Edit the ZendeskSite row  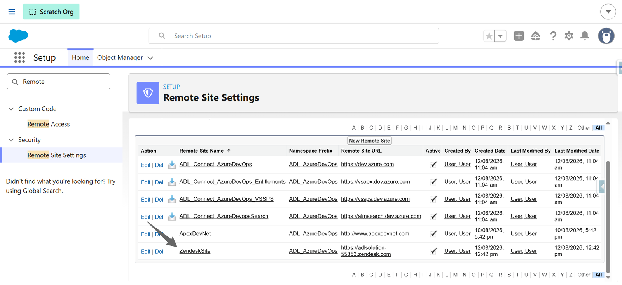point(145,252)
